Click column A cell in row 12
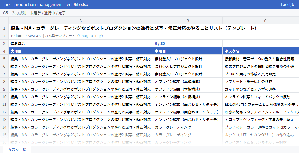Viewport: 299px width, 153px height. click(81, 112)
